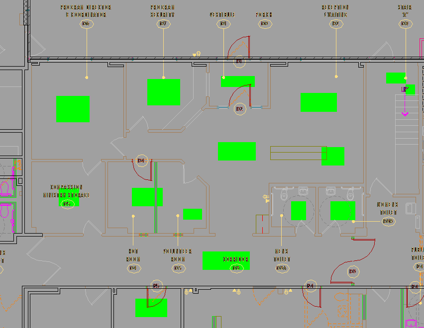This screenshot has width=424, height=328.
Task: Pick the Porch room number bubble
Action: click(265, 24)
